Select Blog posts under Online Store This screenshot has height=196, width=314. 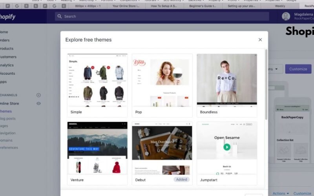point(8,119)
